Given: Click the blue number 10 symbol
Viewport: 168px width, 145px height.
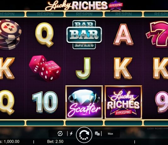Looking at the screenshot, I should [45, 102].
